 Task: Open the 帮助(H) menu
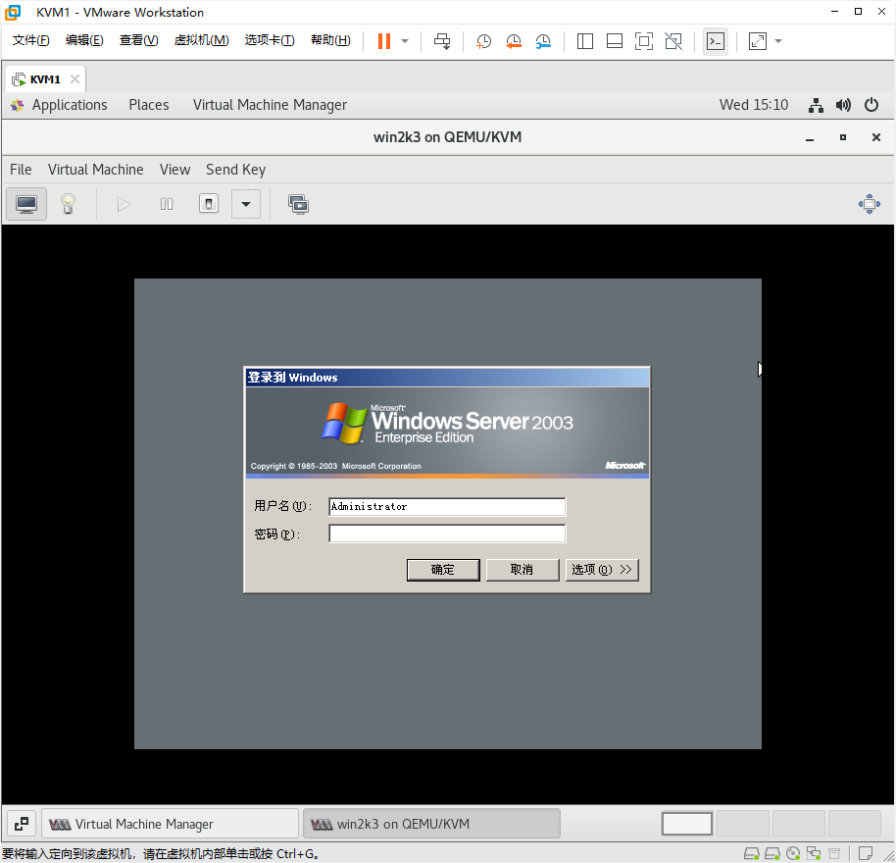330,40
